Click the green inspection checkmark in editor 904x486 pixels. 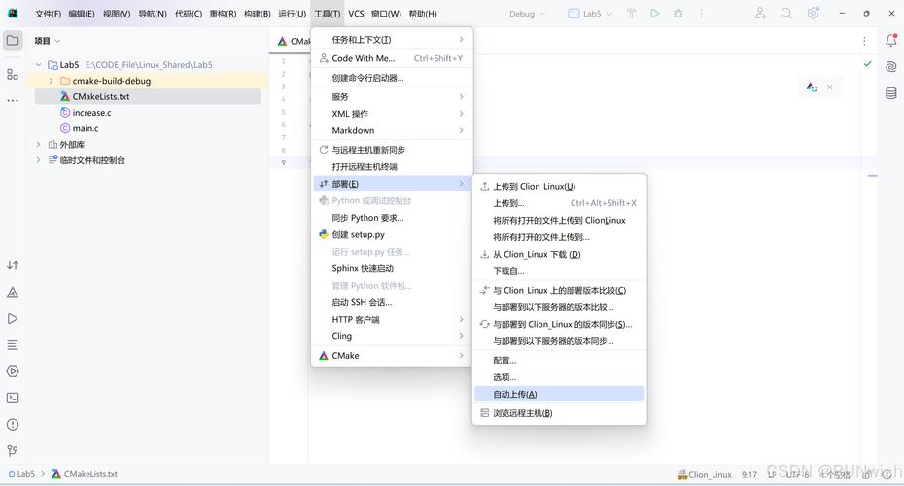pos(868,63)
